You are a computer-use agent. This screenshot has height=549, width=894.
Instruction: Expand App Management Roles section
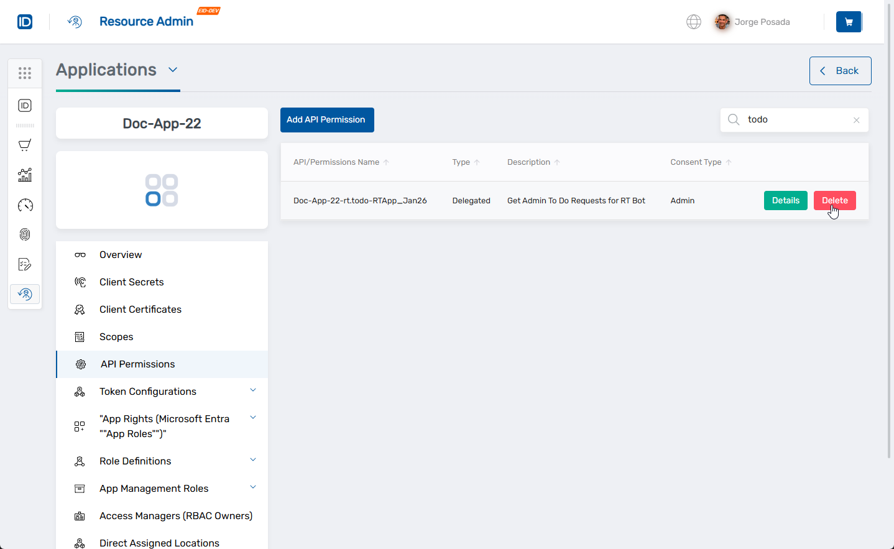253,487
